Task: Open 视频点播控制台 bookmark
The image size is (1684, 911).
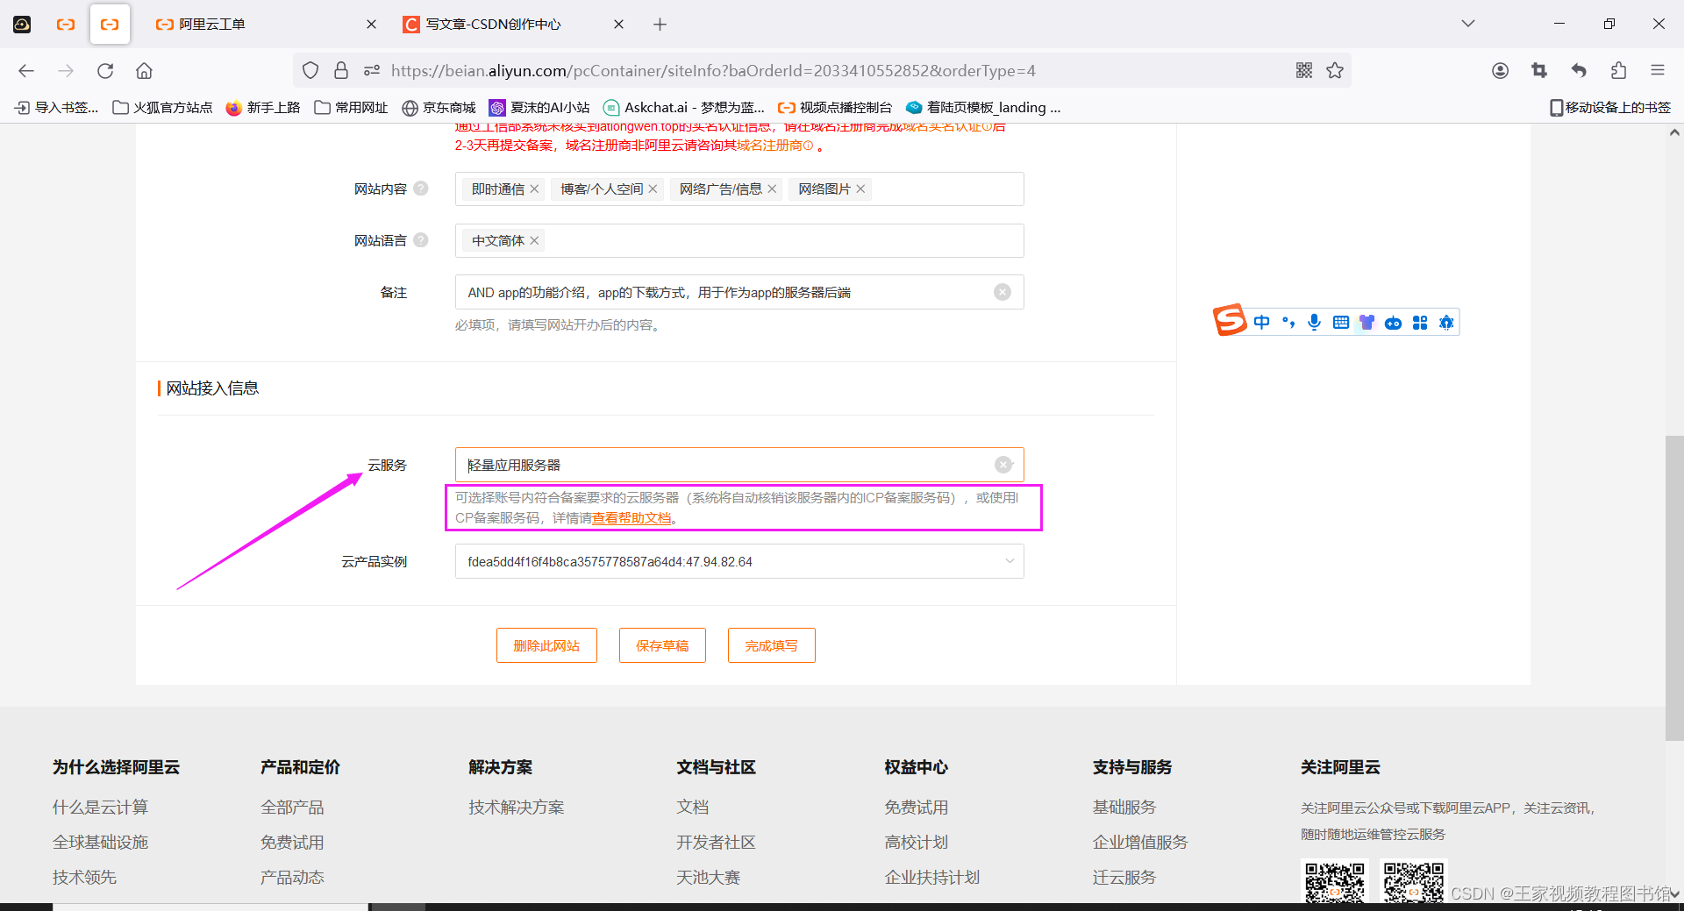Action: (x=835, y=108)
